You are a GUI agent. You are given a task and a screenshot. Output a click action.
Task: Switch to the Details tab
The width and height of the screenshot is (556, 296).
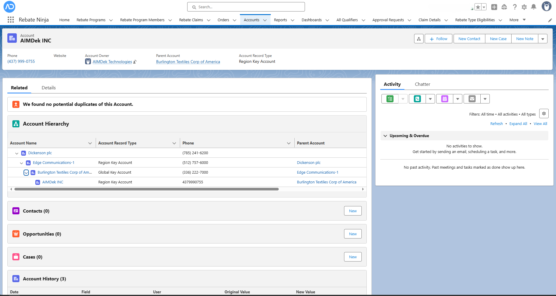pyautogui.click(x=49, y=88)
